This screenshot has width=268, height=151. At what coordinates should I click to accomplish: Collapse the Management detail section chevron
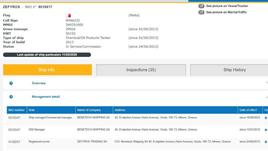pos(267,97)
